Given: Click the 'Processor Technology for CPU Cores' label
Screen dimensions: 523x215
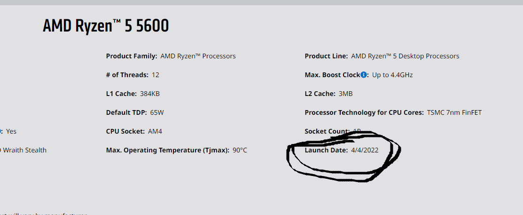Looking at the screenshot, I should tap(364, 112).
